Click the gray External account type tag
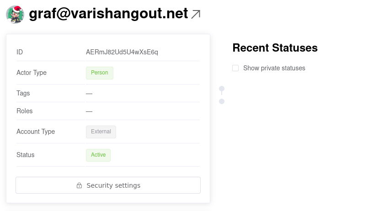 coord(101,132)
